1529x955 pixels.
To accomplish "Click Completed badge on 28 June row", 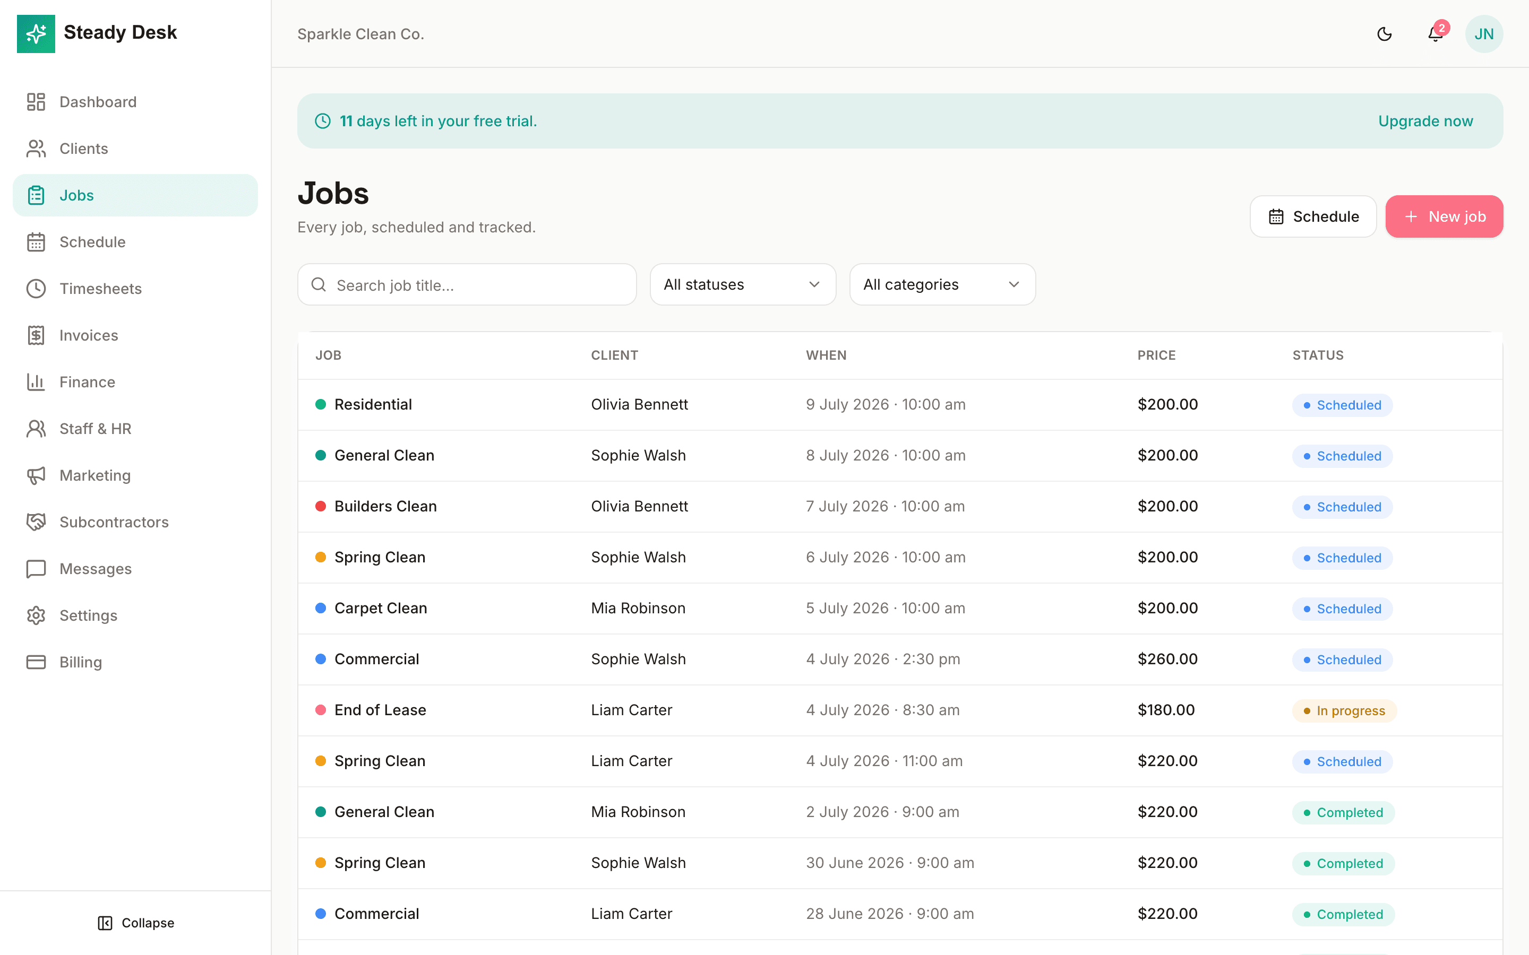I will 1343,915.
